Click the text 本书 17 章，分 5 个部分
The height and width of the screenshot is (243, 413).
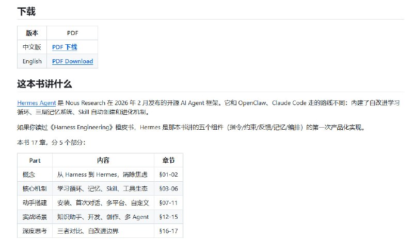coord(51,143)
